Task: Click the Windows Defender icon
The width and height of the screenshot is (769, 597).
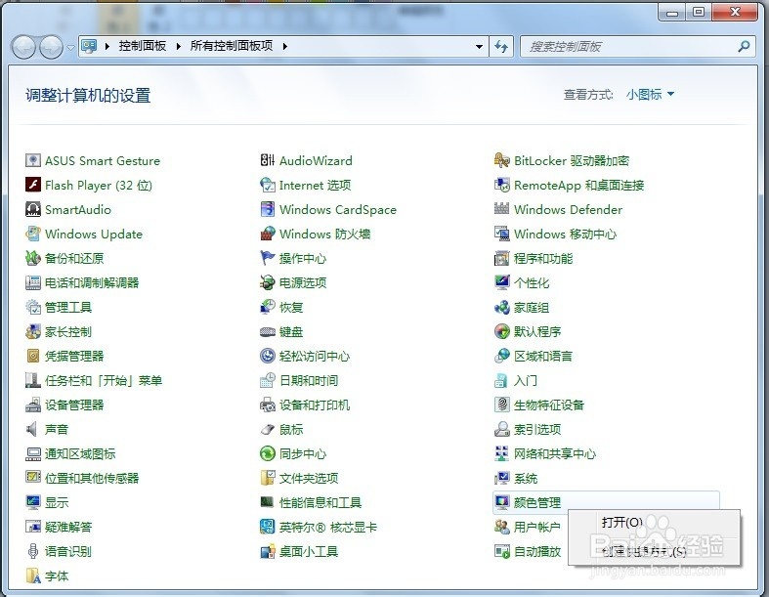Action: coord(501,209)
